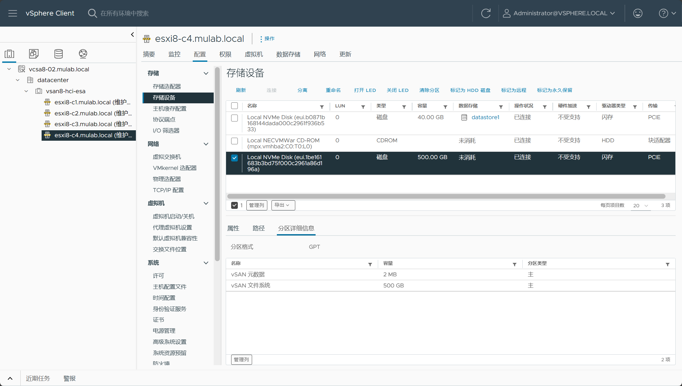The height and width of the screenshot is (386, 682).
Task: Filter the 容量 column in devices table
Action: point(445,107)
